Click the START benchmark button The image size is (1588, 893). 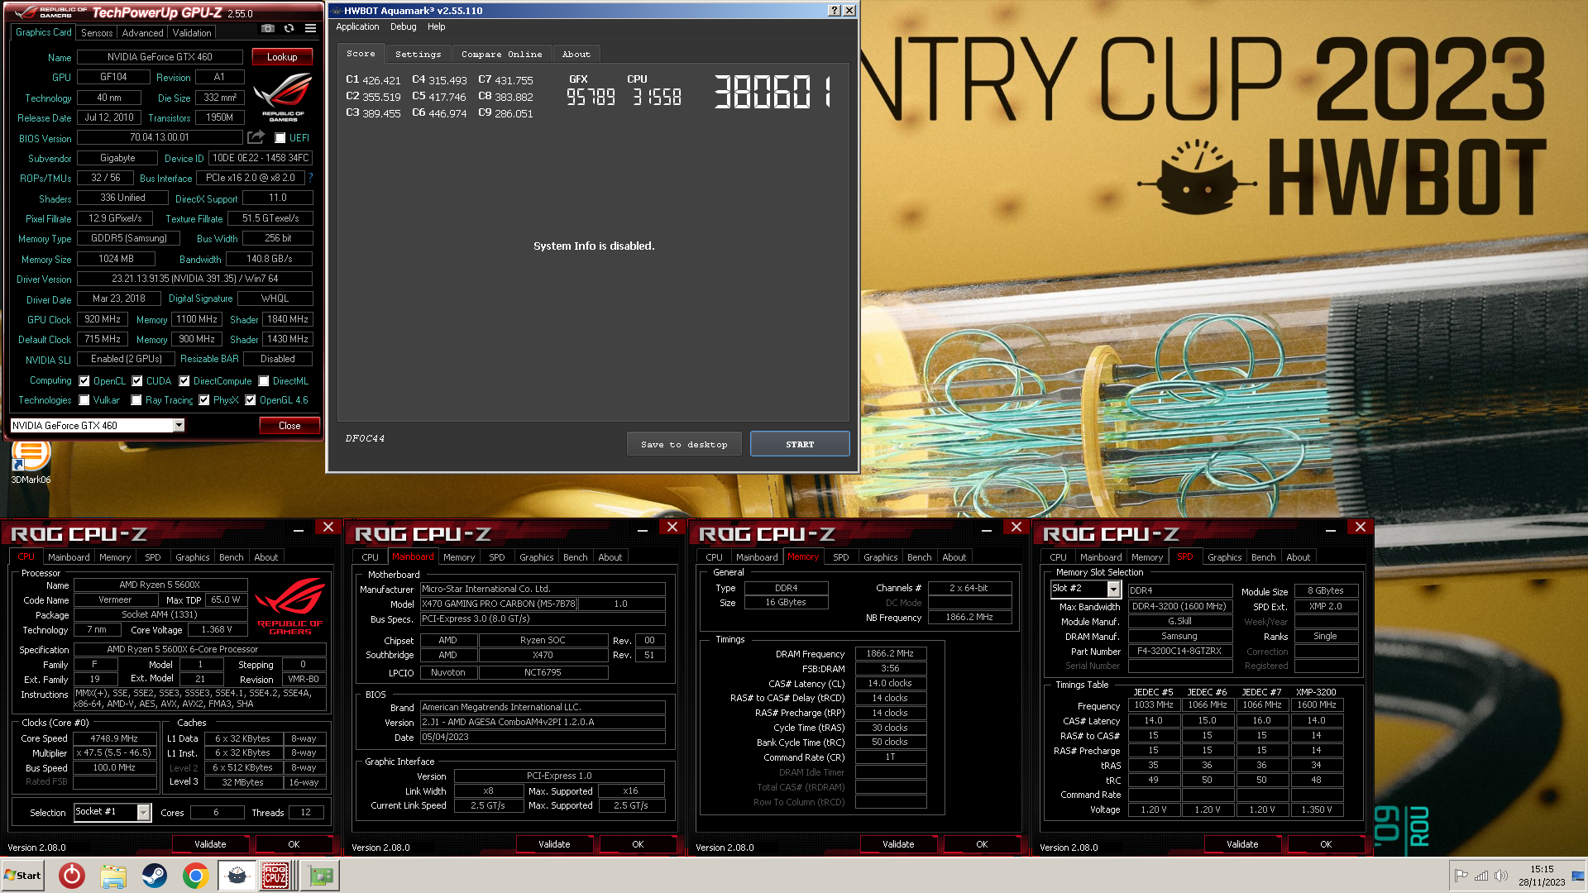pyautogui.click(x=800, y=444)
